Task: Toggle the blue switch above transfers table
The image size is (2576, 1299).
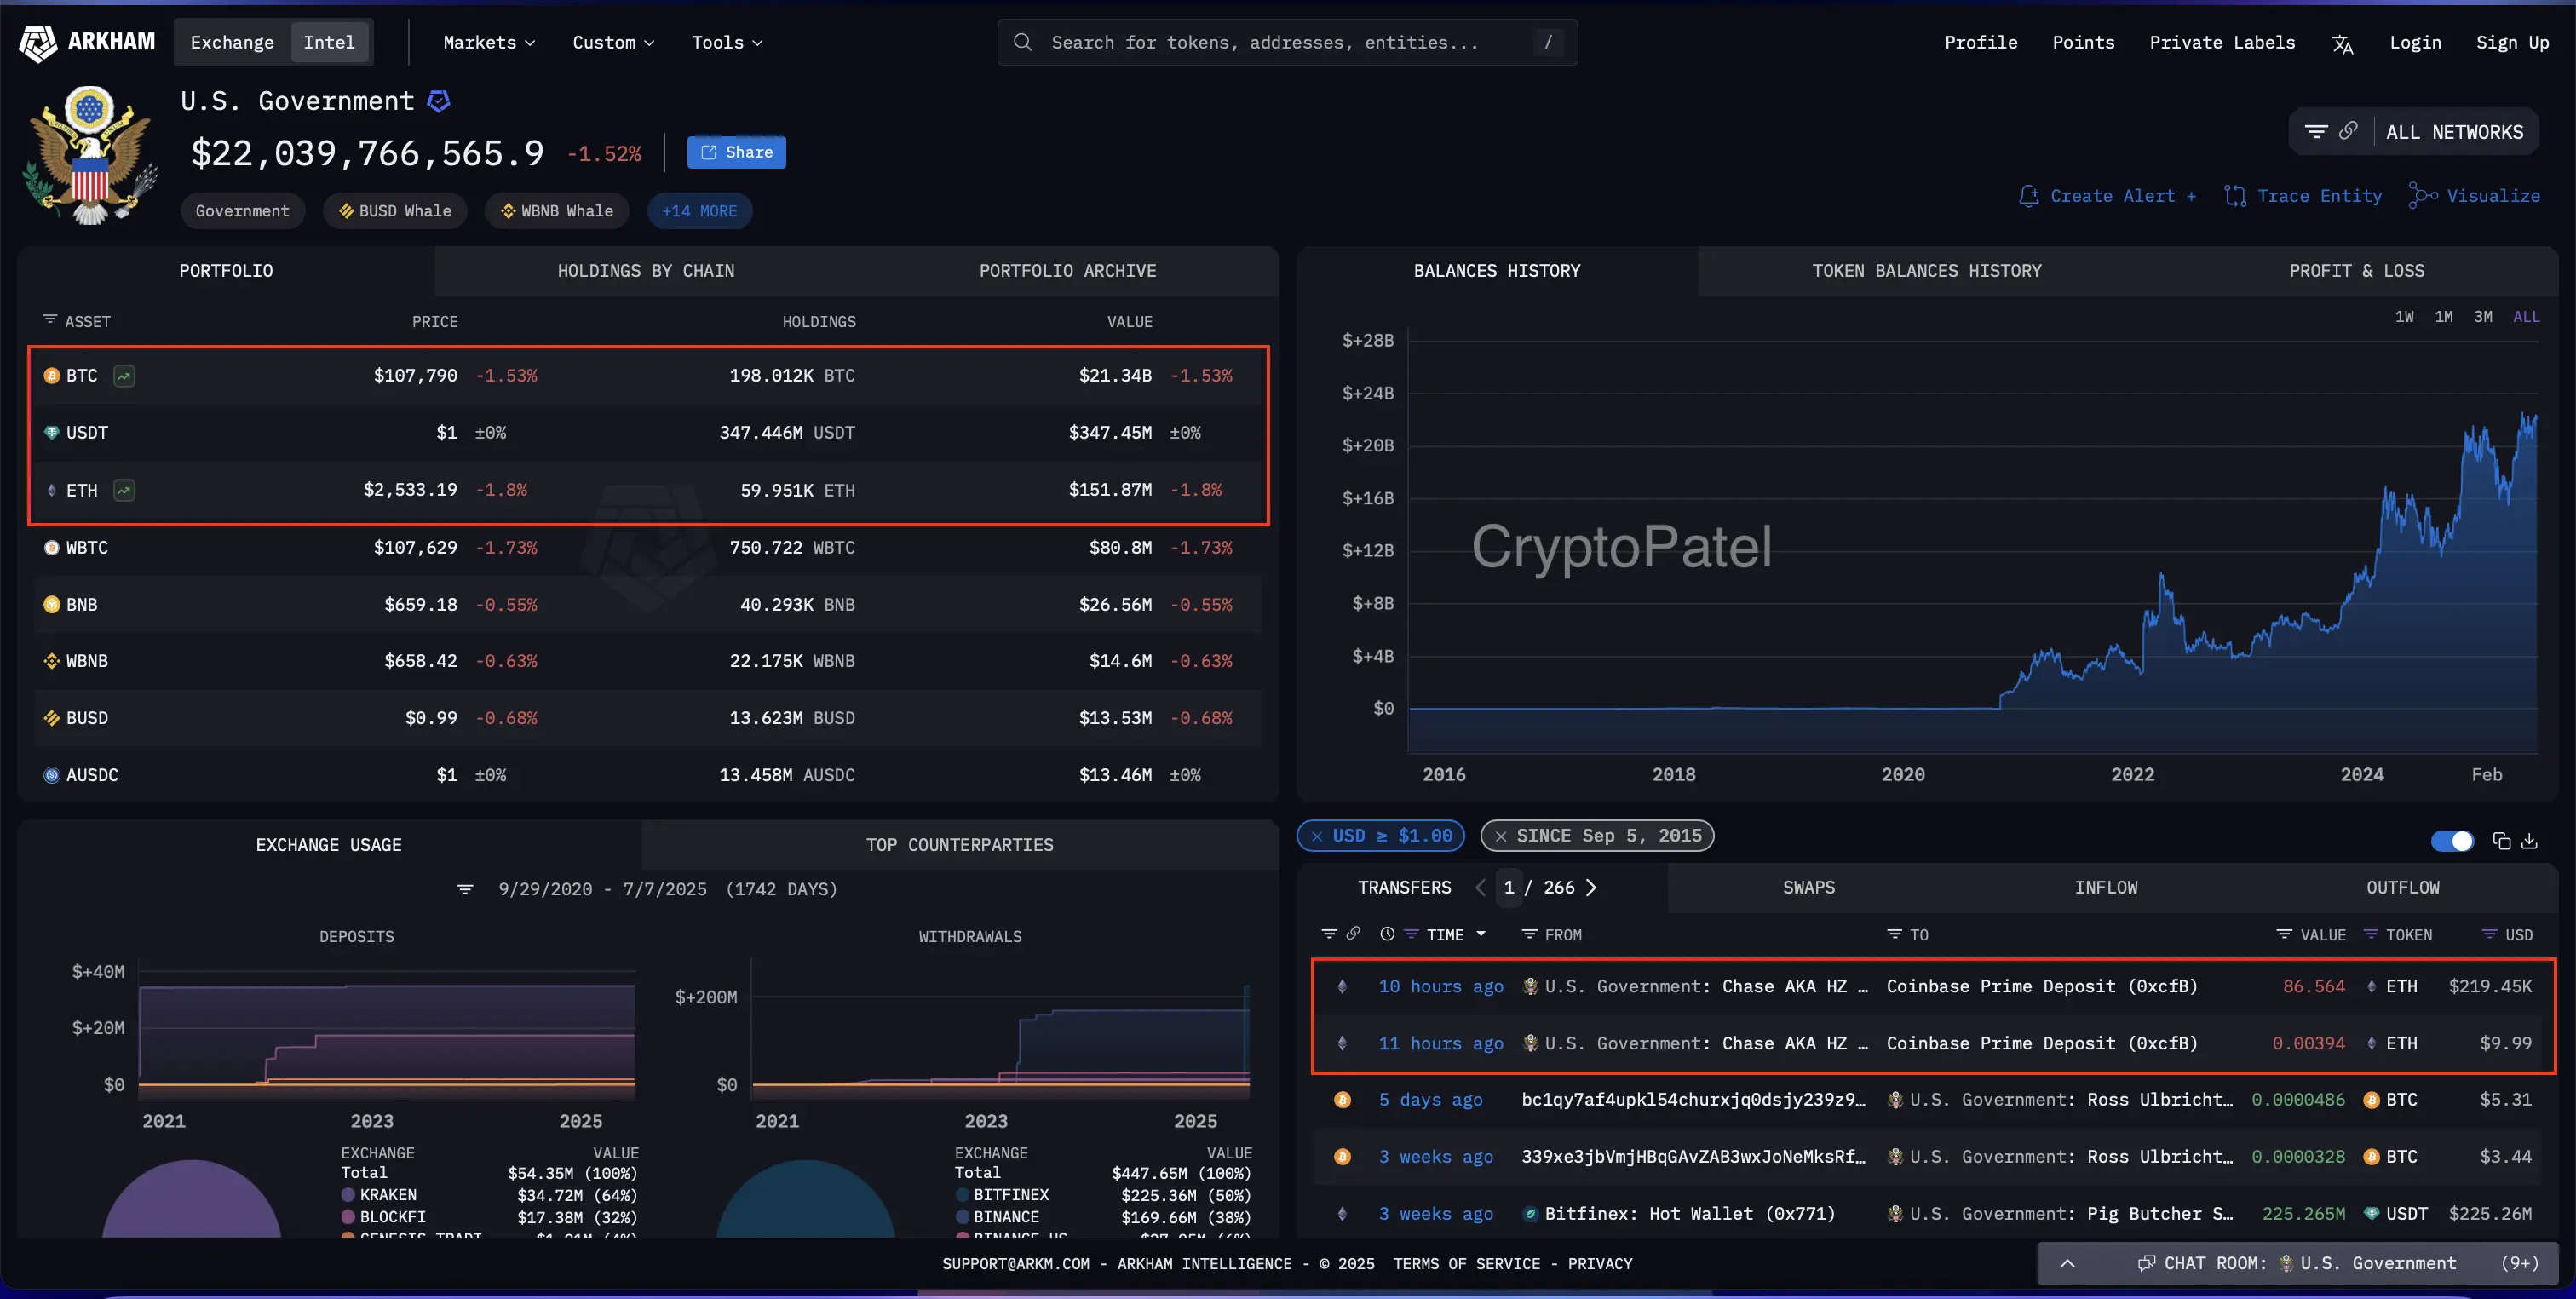Action: 2452,841
